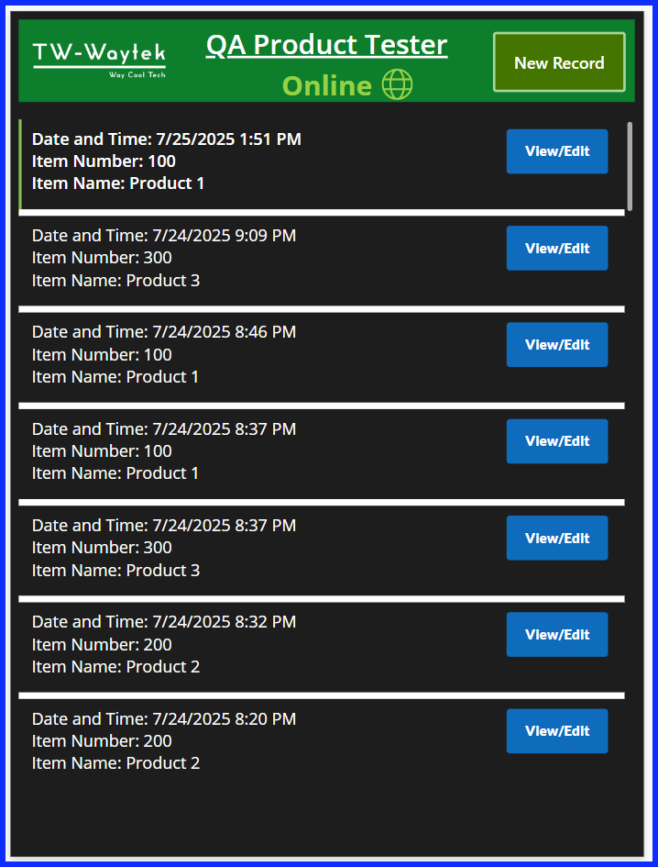The height and width of the screenshot is (867, 658).
Task: Create a New Record
Action: 559,62
